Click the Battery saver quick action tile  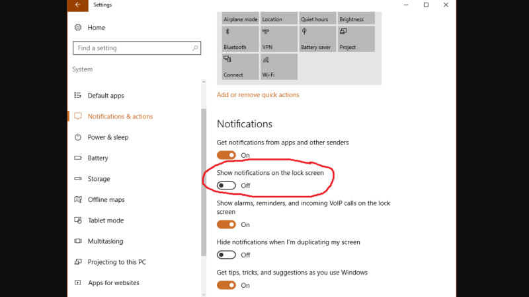pyautogui.click(x=317, y=40)
